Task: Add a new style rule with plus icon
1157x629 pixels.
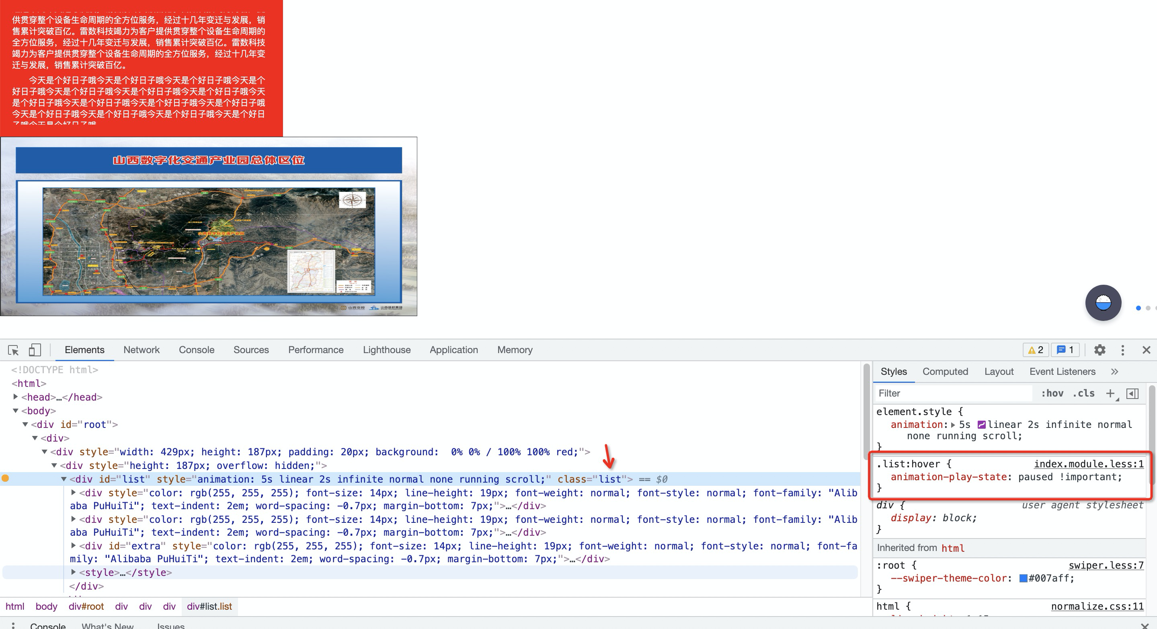Action: (1110, 394)
